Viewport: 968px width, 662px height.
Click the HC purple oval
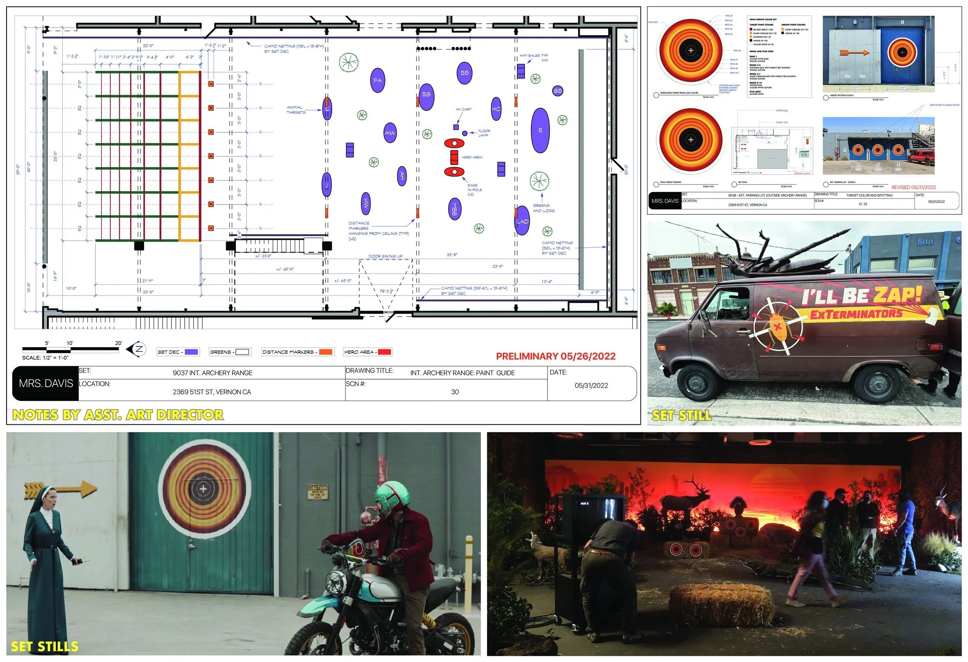[496, 109]
